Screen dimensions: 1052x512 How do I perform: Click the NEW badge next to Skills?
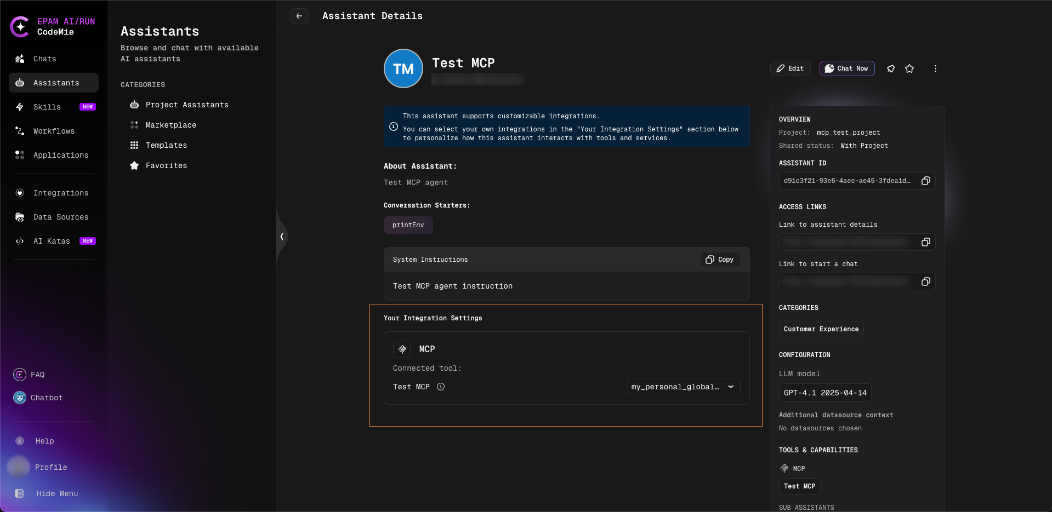point(88,107)
